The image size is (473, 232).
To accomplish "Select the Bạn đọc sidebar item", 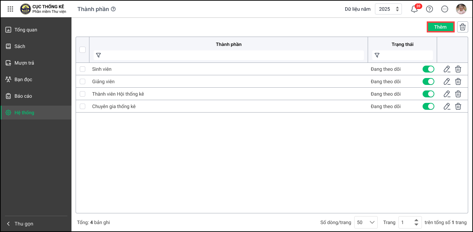I will [23, 79].
